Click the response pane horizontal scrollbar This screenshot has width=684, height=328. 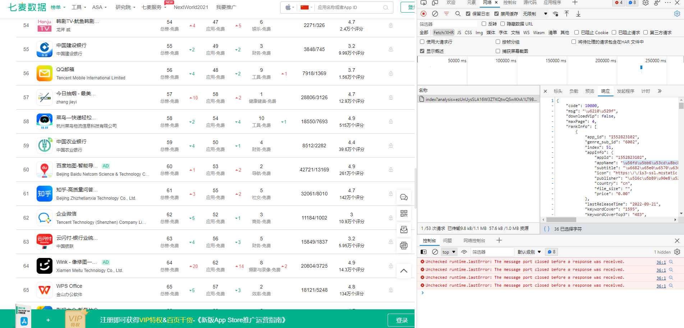click(561, 220)
